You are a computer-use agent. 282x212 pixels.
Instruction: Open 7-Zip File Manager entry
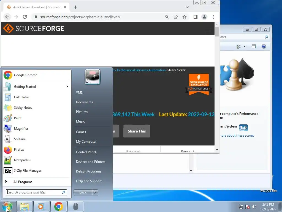[x=37, y=171]
